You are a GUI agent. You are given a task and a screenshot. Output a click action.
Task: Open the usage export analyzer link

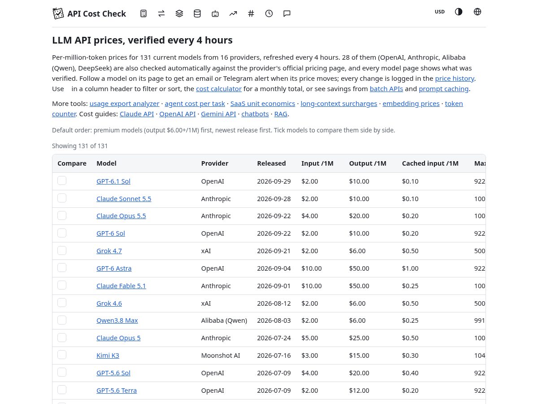(x=125, y=104)
